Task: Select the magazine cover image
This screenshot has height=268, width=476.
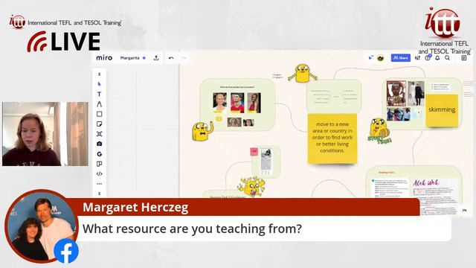Action: (x=396, y=94)
